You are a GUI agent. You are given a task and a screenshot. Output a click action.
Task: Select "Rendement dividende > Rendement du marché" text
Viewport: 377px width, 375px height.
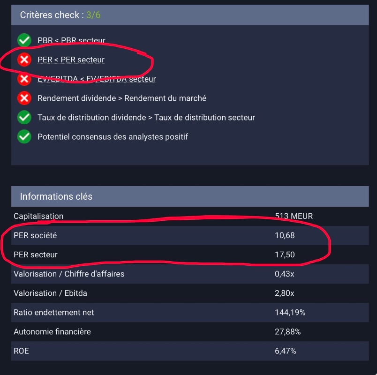pos(122,98)
